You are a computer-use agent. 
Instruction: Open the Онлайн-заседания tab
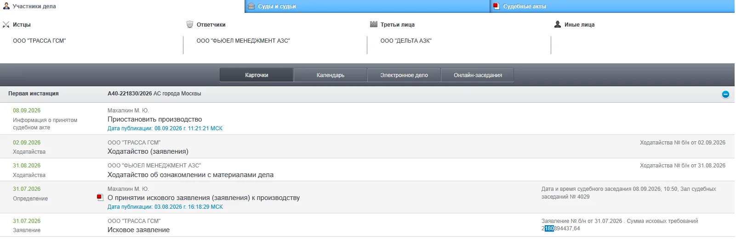(478, 75)
